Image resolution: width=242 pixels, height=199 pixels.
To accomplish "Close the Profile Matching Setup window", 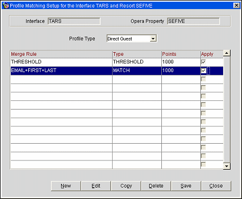I will 237,5.
